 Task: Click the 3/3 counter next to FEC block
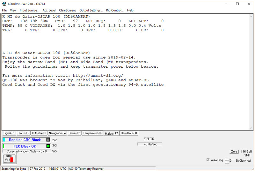tap(55, 145)
